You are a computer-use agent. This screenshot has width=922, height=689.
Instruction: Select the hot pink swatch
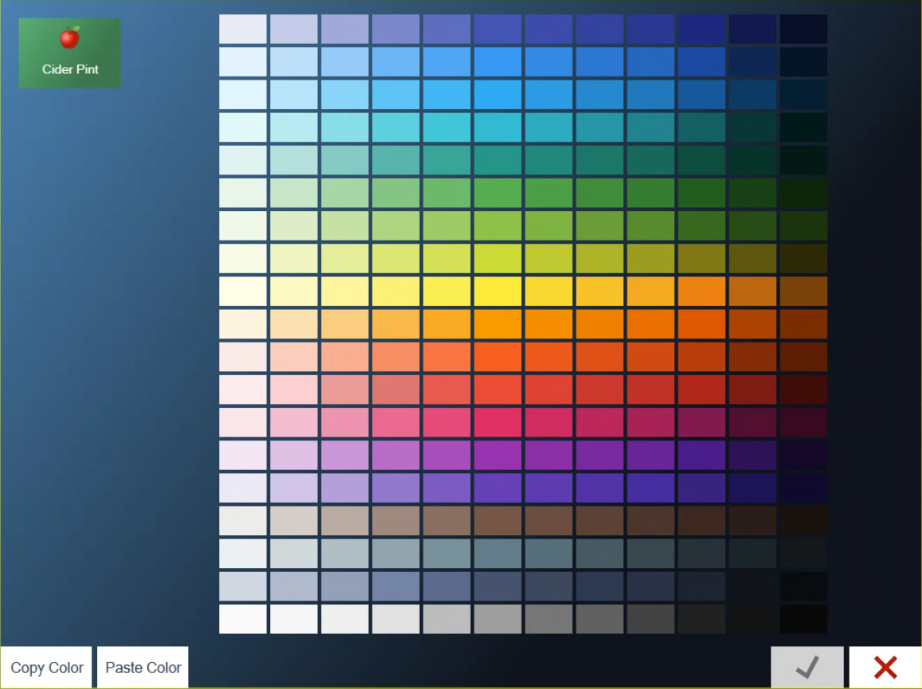click(x=498, y=422)
